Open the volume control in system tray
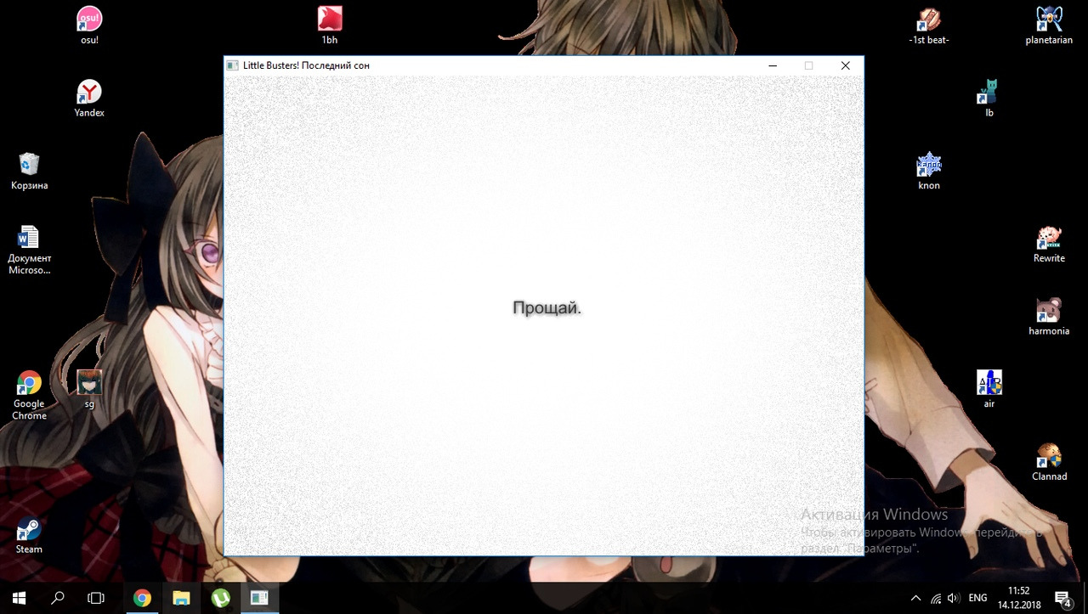Image resolution: width=1088 pixels, height=614 pixels. point(954,598)
